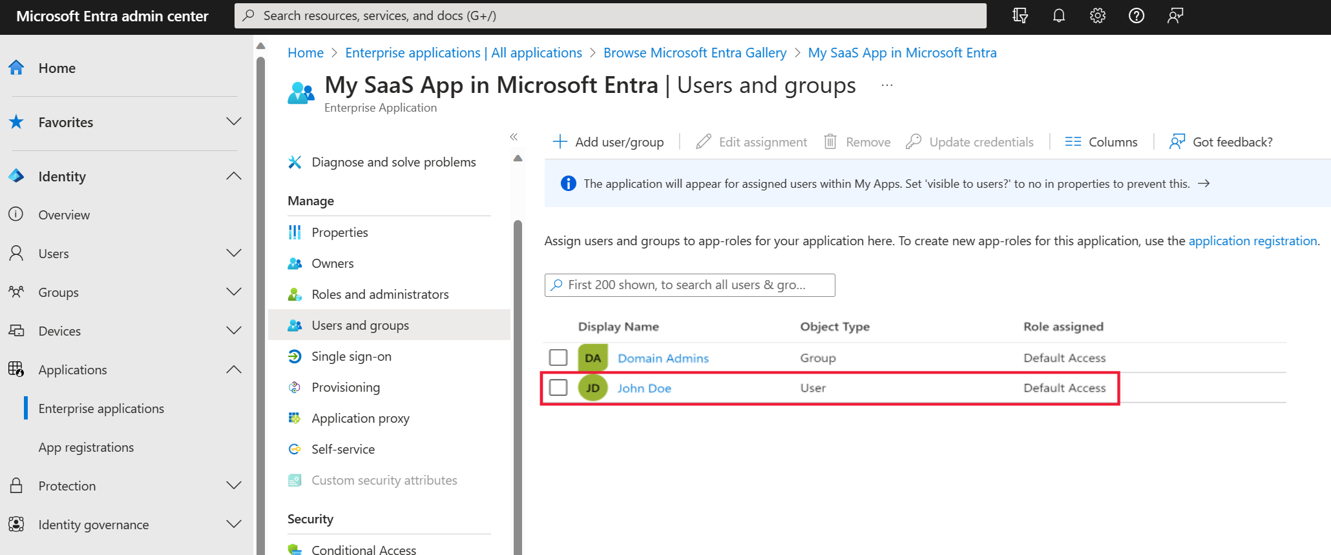Image resolution: width=1331 pixels, height=555 pixels.
Task: Click the users and groups search field
Action: 690,285
